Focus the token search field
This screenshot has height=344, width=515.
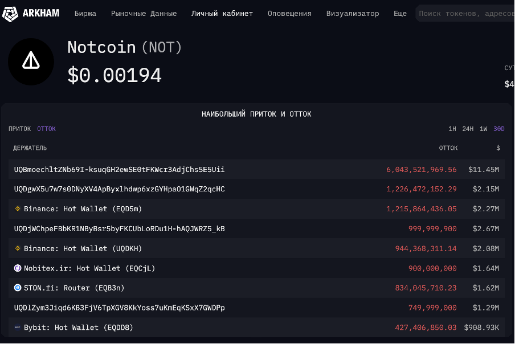[465, 14]
